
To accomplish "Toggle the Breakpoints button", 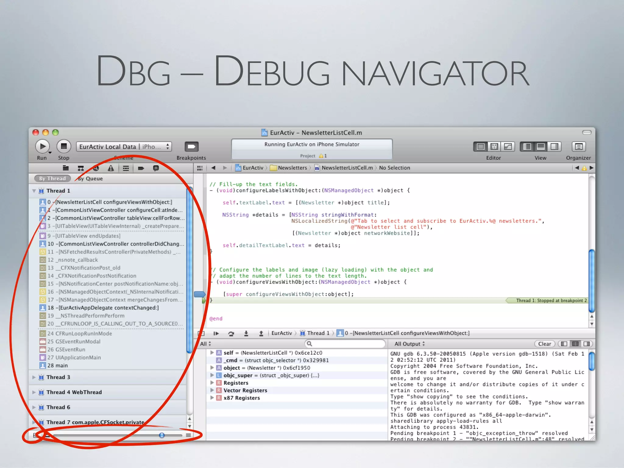I will [x=191, y=147].
